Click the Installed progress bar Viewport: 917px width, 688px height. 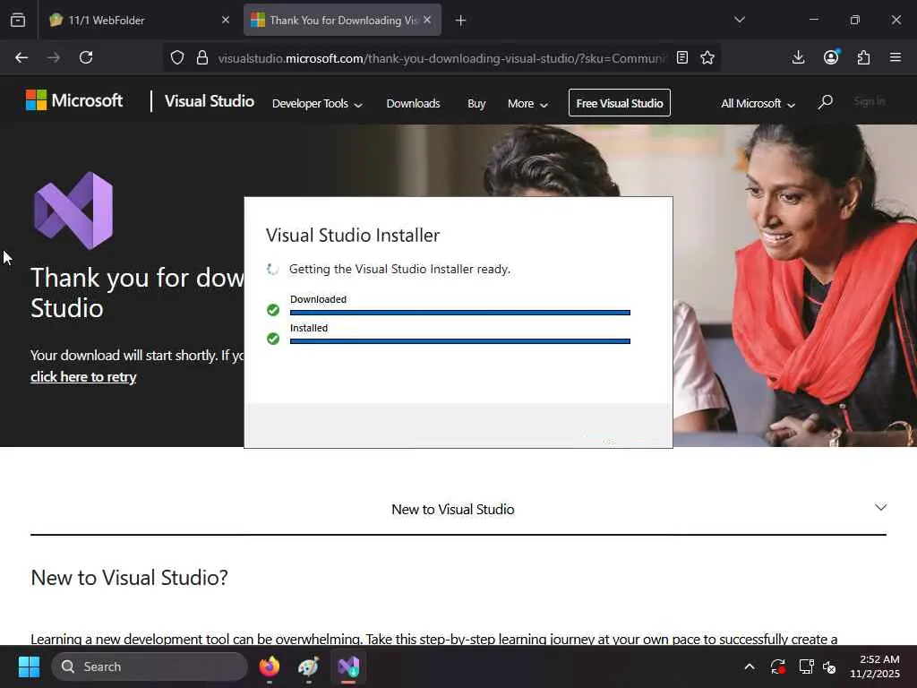(x=459, y=341)
